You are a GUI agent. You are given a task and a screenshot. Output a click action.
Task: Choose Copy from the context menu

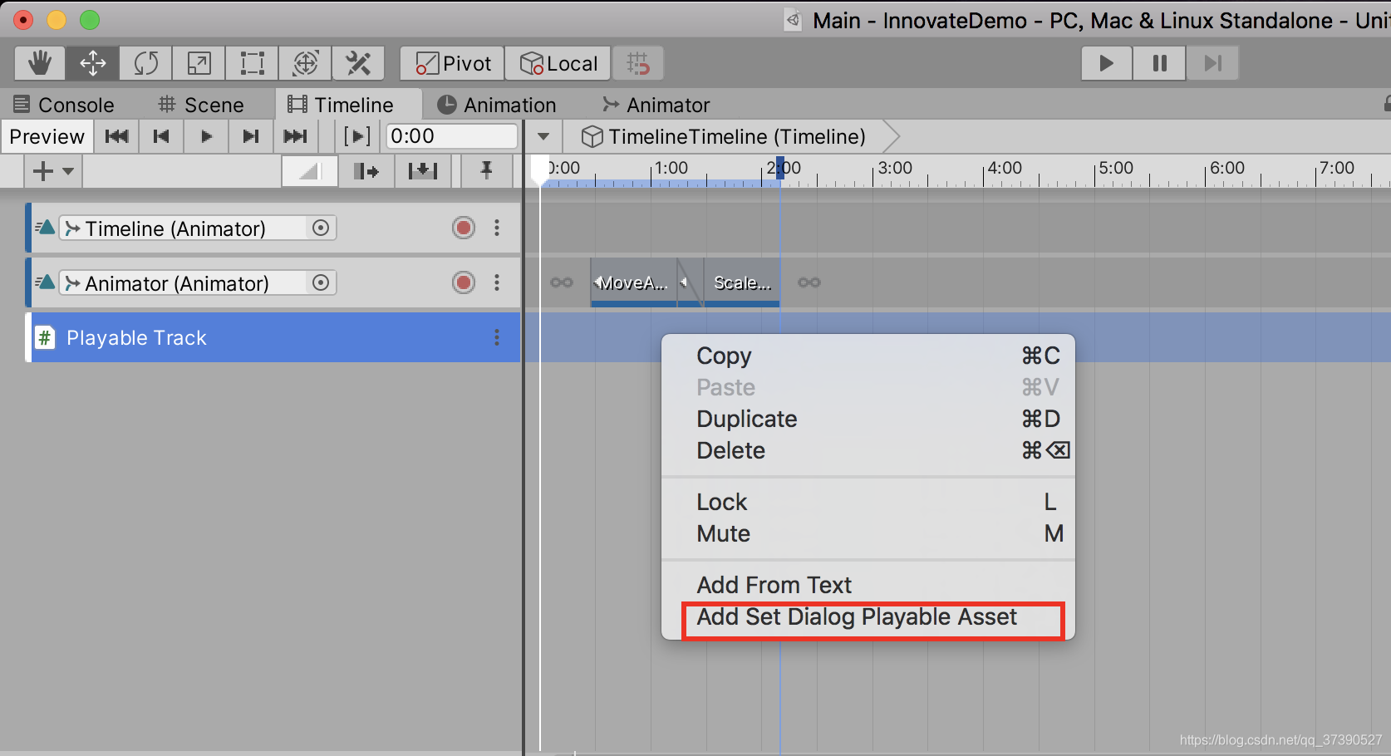[x=868, y=356]
